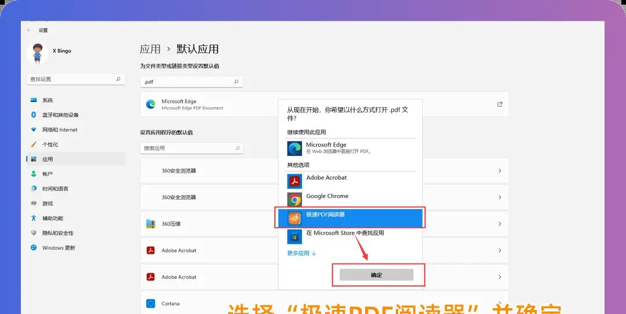Open 帐户 in the sidebar

[x=76, y=174]
